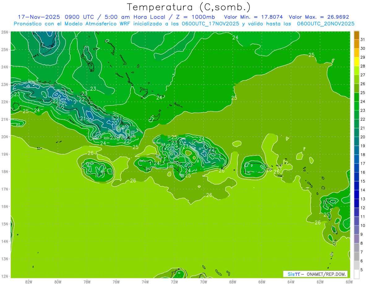Click the title "Temperatura (C,somb.)"
The height and width of the screenshot is (286, 371).
pyautogui.click(x=189, y=7)
